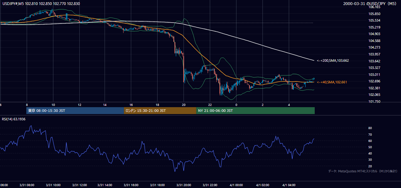Click hour label 12 under the price chart
The height and width of the screenshot is (188, 401).
click(79, 105)
